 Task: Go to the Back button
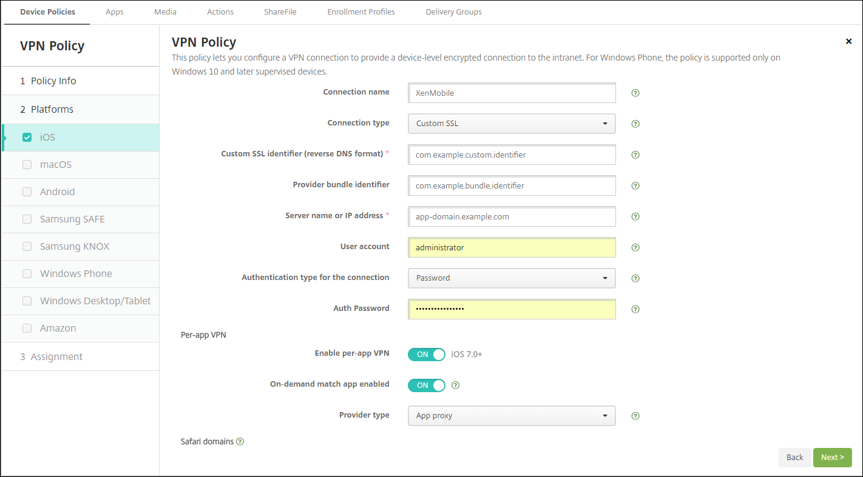click(x=794, y=458)
